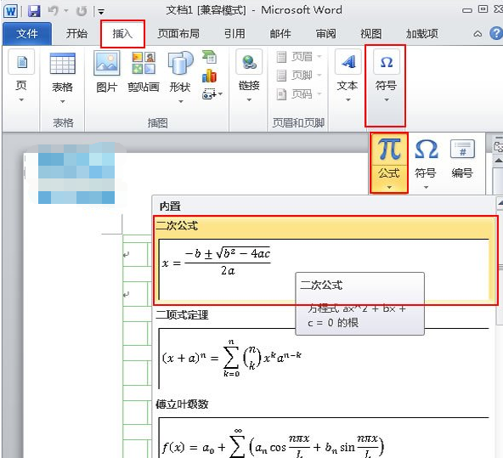The height and width of the screenshot is (458, 503).
Task: Click the 符号 Symbol Omega icon in popup
Action: 427,150
